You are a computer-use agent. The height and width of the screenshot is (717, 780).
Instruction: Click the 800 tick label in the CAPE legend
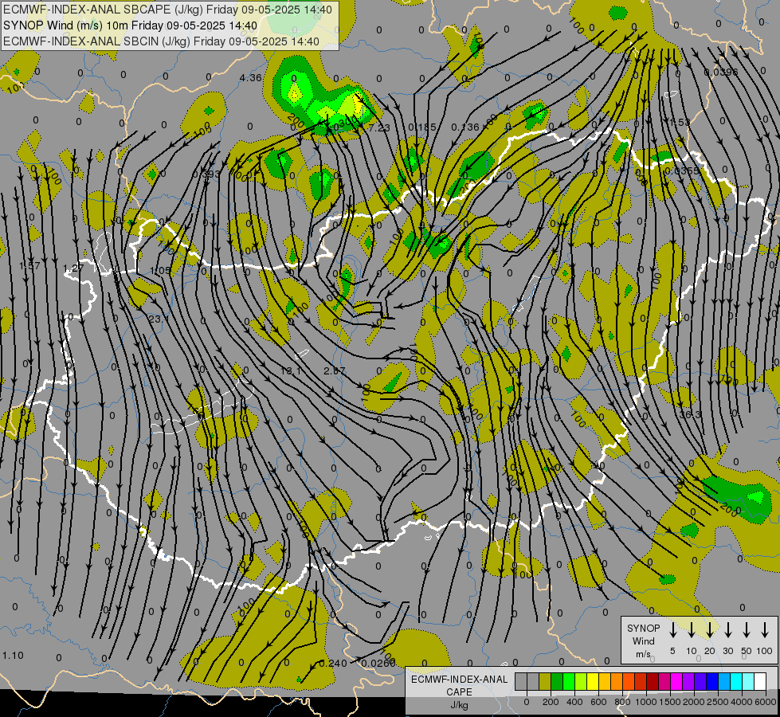point(622,702)
